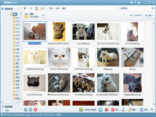Click the 编辑 edit pencil icon

tap(129, 110)
